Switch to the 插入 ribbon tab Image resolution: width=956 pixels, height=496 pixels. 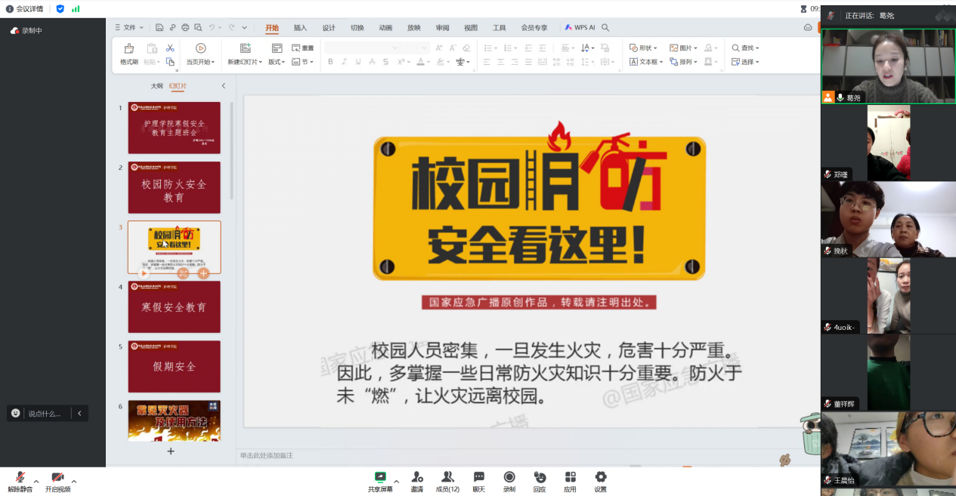[300, 28]
